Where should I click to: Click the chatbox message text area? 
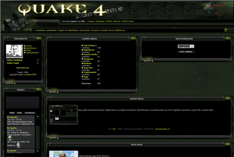click(22, 102)
